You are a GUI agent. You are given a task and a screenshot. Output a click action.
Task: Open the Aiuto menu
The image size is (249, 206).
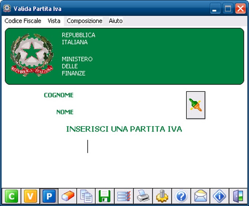click(x=116, y=21)
